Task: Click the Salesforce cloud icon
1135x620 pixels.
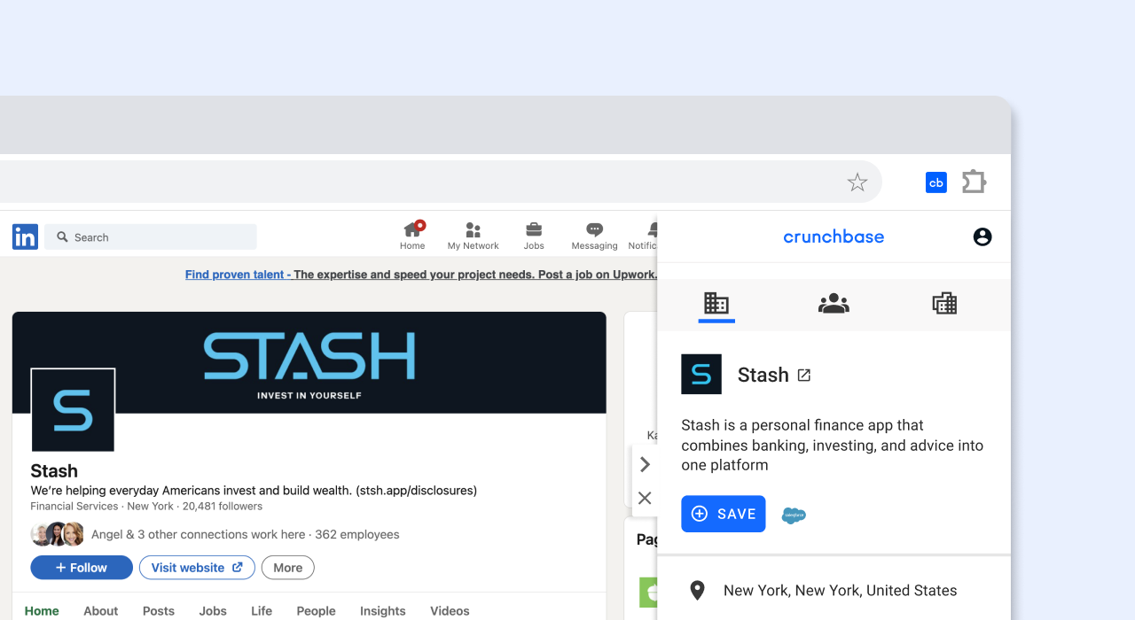Action: (794, 515)
